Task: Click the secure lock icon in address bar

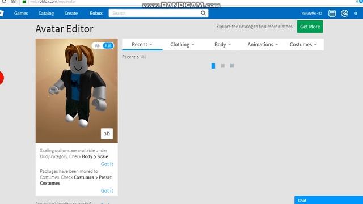Action: (24, 1)
